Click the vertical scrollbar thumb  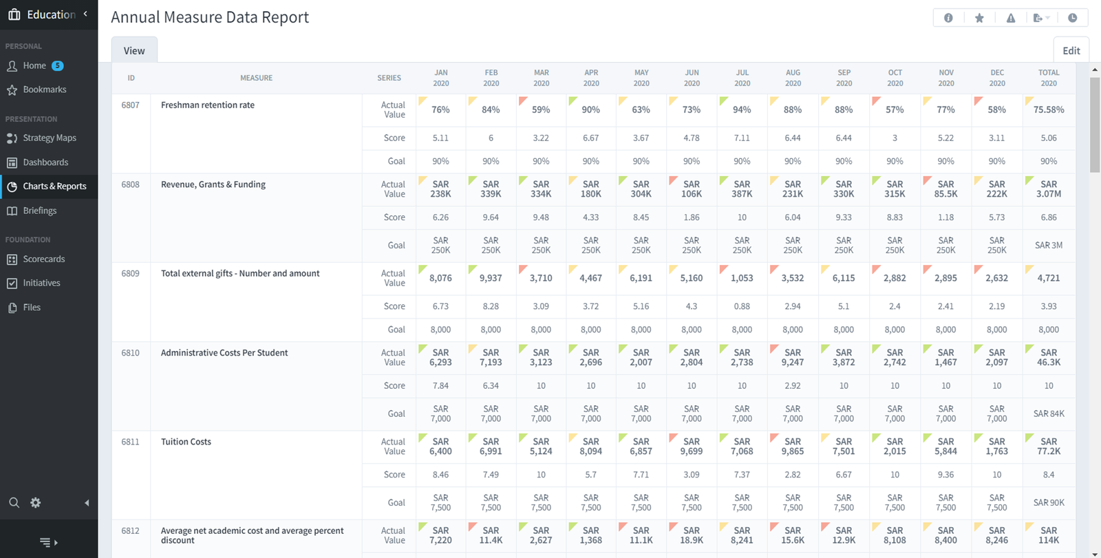coord(1095,125)
